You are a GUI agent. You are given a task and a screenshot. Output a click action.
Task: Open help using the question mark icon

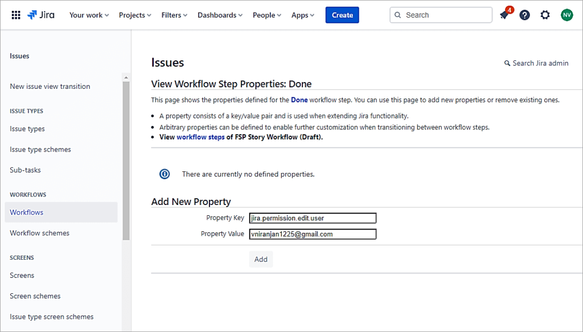pyautogui.click(x=524, y=15)
